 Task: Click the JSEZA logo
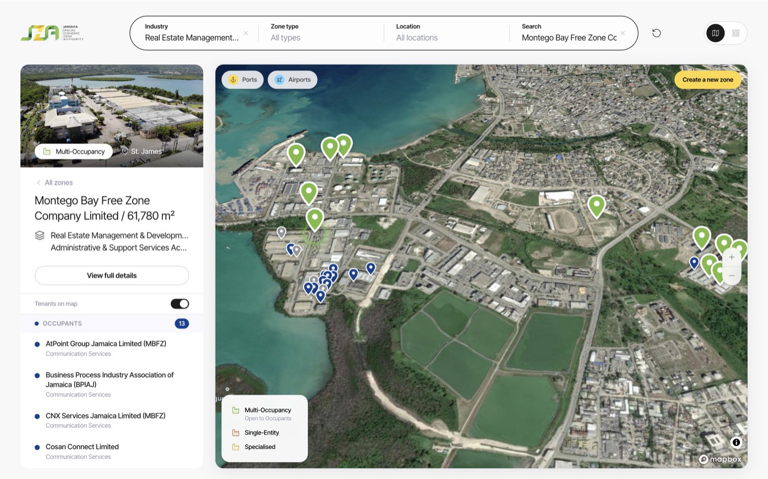(52, 33)
